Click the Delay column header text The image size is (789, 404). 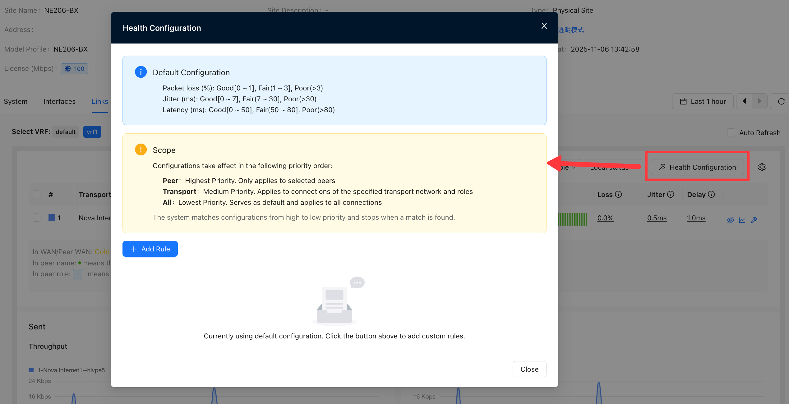696,195
